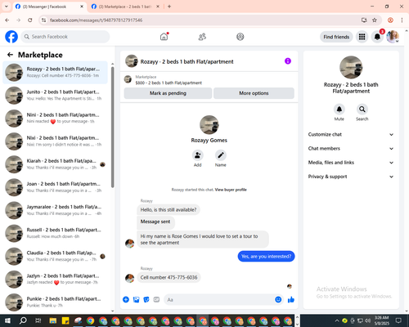Open the notifications bell icon
This screenshot has height=327, width=409.
377,37
